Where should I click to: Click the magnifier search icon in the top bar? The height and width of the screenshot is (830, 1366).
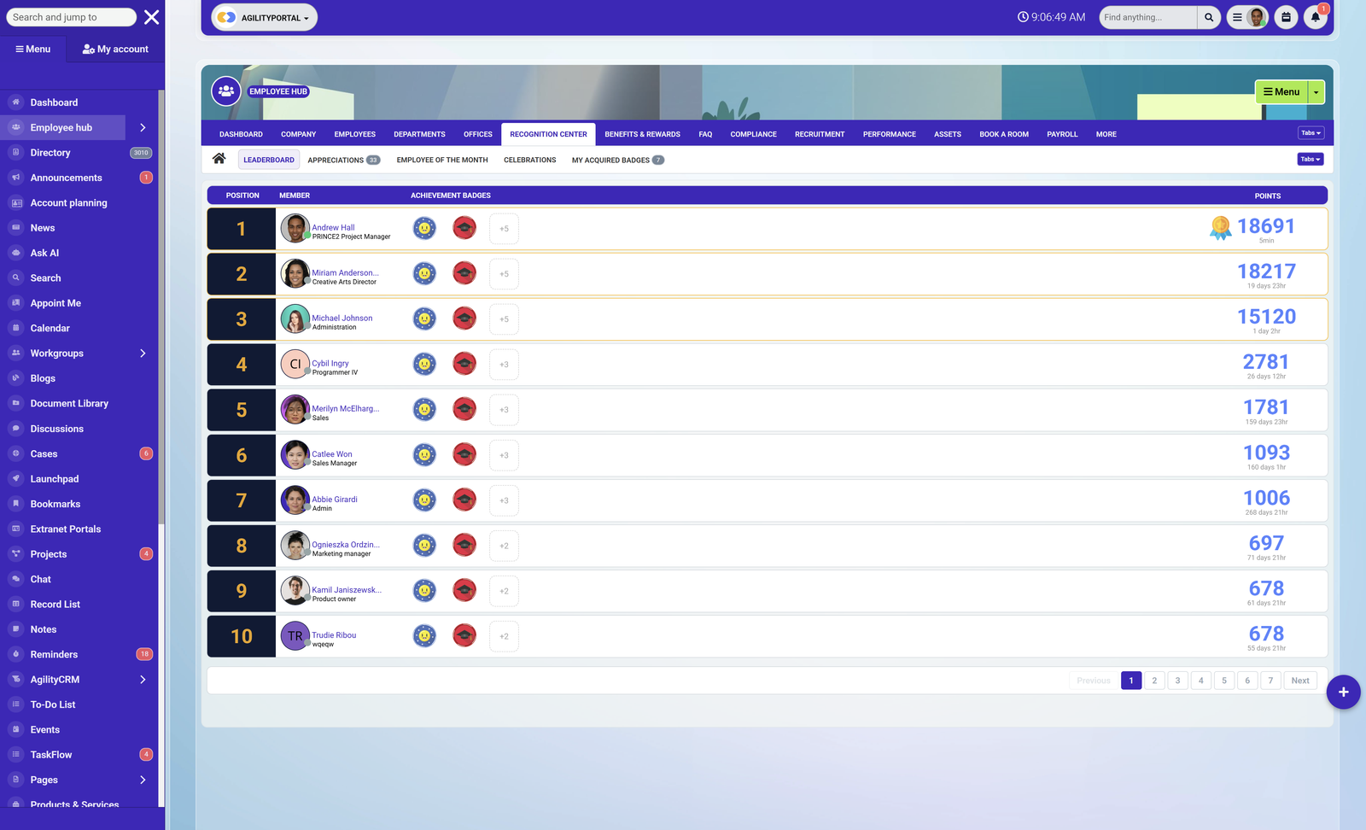pyautogui.click(x=1209, y=17)
